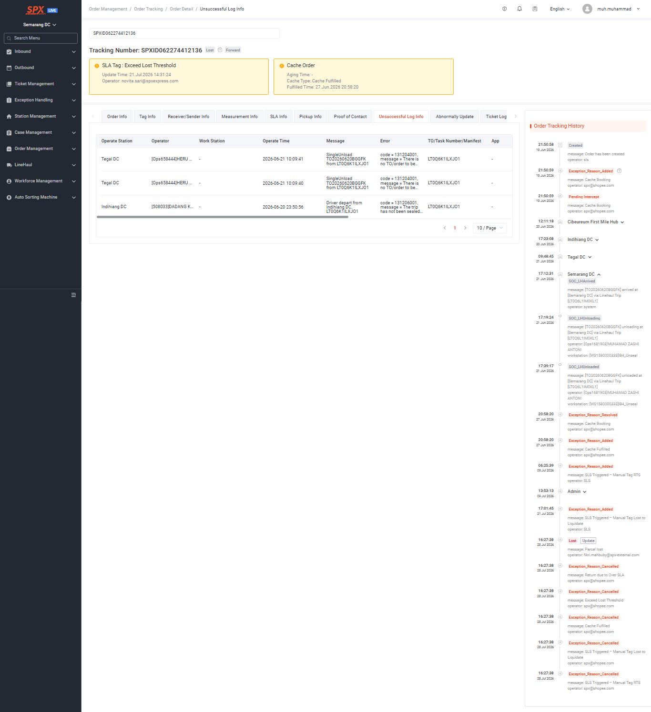Screen dimensions: 651x712
Task: Click the Case Management sidebar icon
Action: [x=9, y=132]
